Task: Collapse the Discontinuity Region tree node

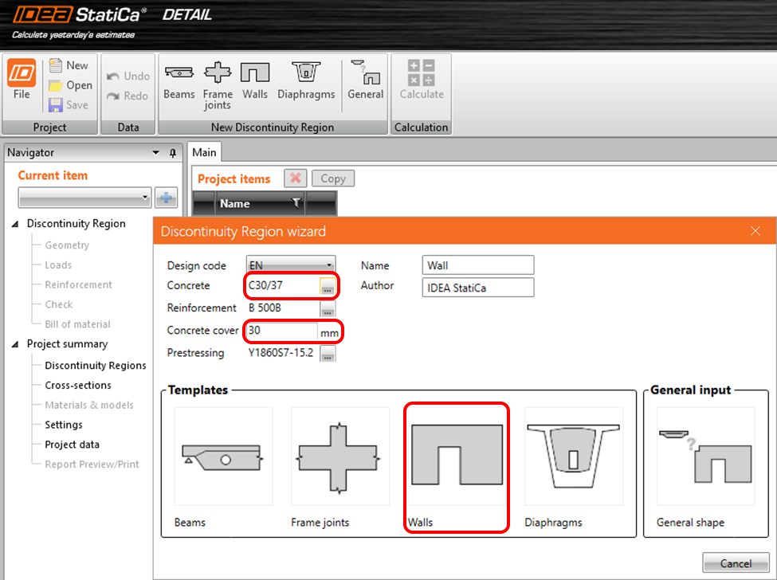Action: (17, 224)
